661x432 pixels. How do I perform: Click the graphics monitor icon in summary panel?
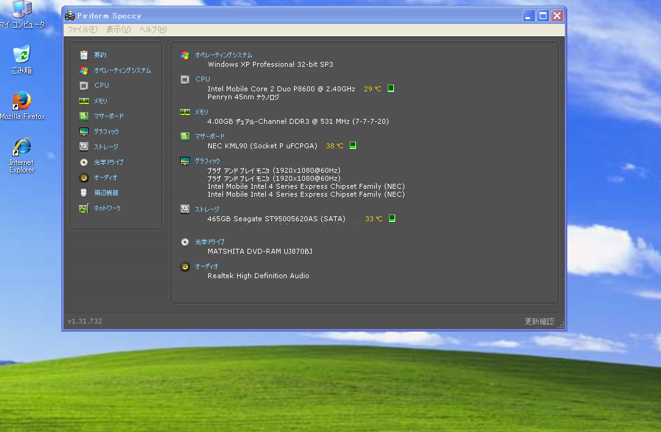click(184, 161)
